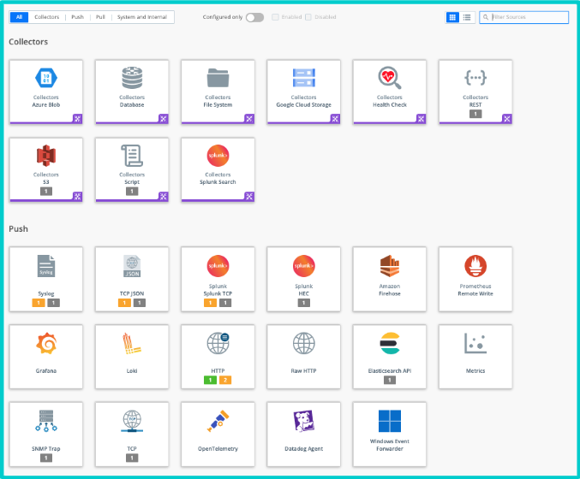Select the Splunk Search collector icon

(x=218, y=156)
